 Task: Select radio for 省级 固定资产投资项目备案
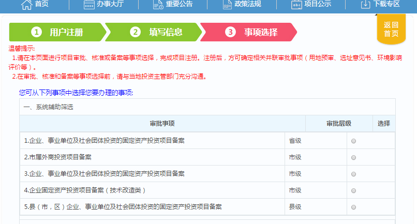pyautogui.click(x=354, y=141)
